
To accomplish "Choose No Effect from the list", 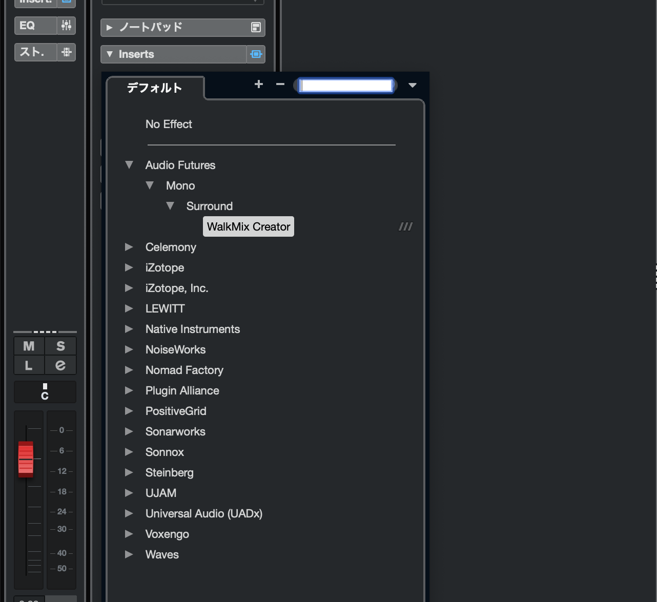I will [x=169, y=124].
